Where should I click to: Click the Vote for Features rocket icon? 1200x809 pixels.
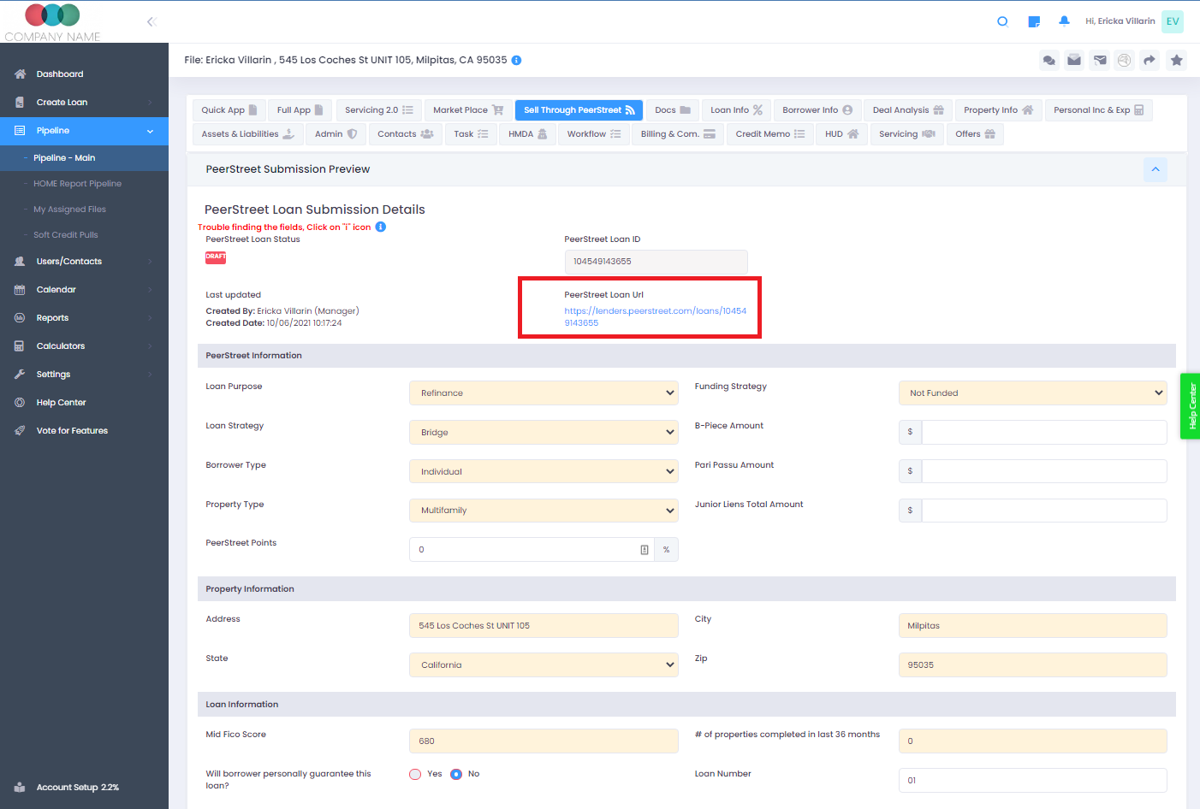20,431
